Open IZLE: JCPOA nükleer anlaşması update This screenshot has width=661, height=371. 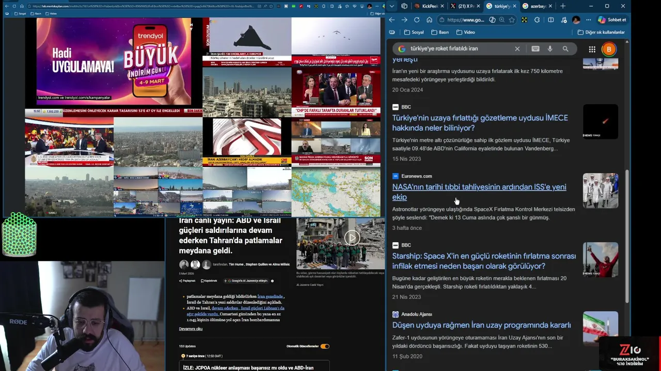tap(248, 368)
